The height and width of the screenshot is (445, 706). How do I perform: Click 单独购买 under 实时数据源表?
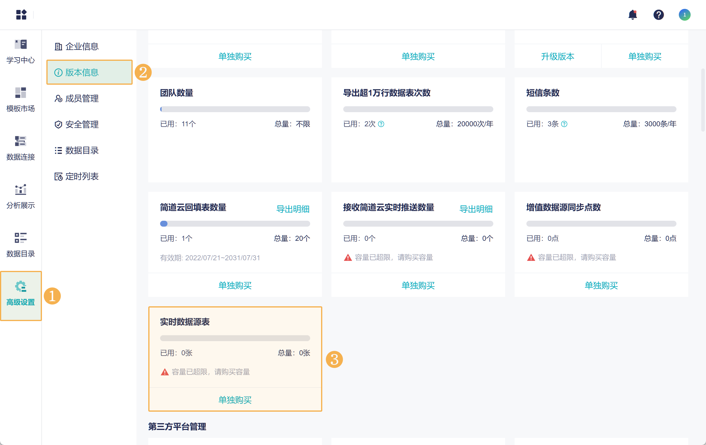pyautogui.click(x=235, y=400)
